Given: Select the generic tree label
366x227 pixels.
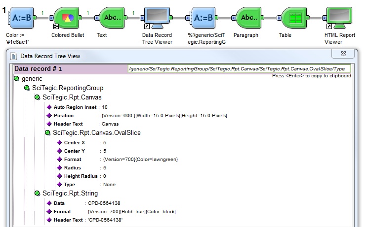Looking at the screenshot, I should tap(32, 79).
